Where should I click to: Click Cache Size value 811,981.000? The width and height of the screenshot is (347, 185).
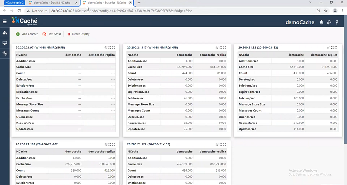330,67
